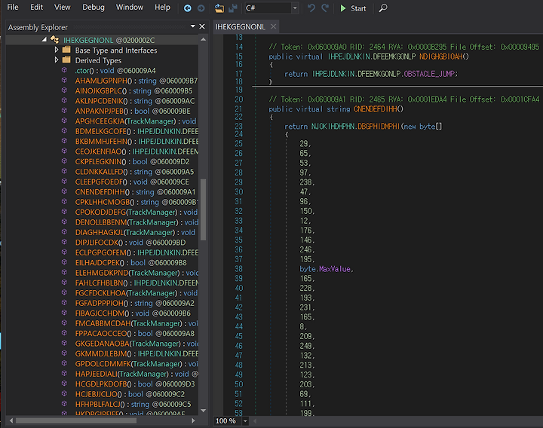
Task: Click OBSTACLE_JUMP enum reference in code
Action: click(x=429, y=74)
